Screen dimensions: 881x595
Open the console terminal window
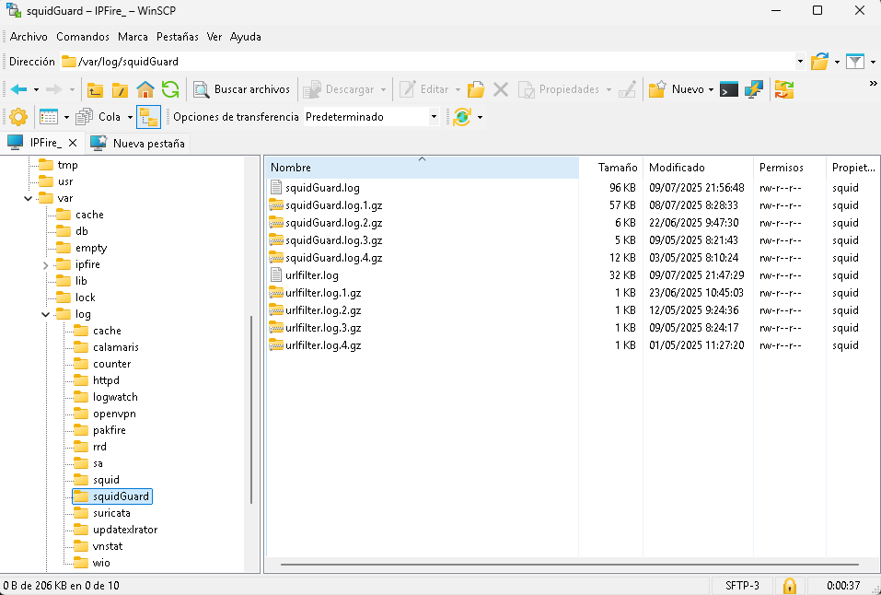pyautogui.click(x=729, y=89)
